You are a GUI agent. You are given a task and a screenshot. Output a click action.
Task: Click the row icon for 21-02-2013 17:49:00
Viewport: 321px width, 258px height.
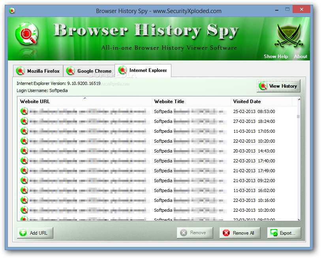click(x=24, y=171)
